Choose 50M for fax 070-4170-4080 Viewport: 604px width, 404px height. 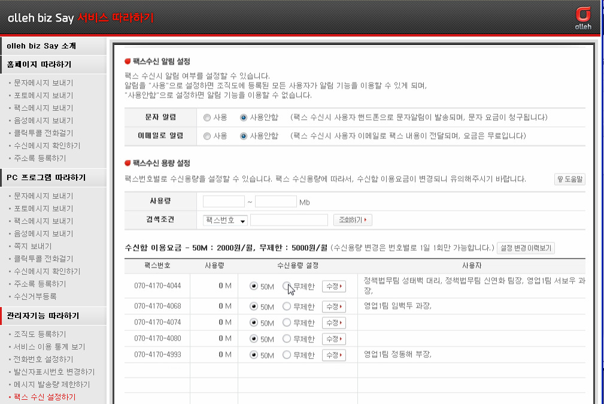point(253,339)
